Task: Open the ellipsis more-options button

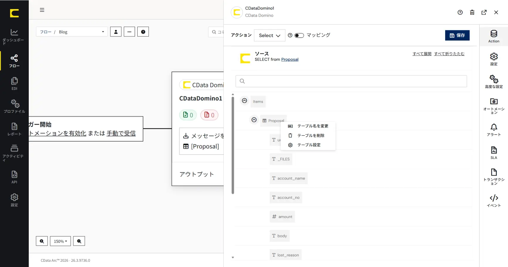Action: pyautogui.click(x=129, y=32)
